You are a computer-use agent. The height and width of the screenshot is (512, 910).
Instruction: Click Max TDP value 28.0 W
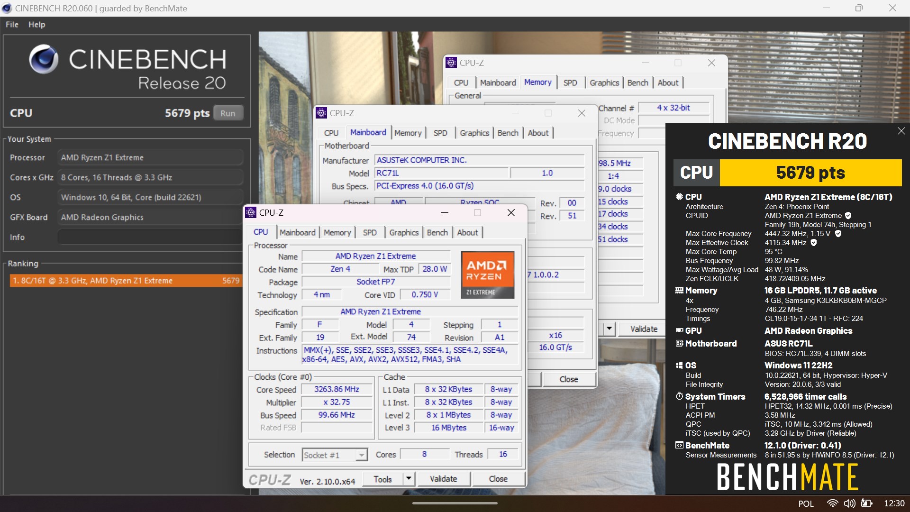point(434,269)
